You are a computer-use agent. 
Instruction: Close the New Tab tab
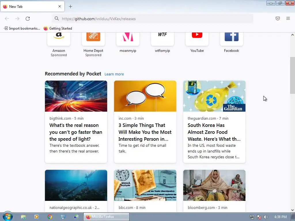(60, 6)
